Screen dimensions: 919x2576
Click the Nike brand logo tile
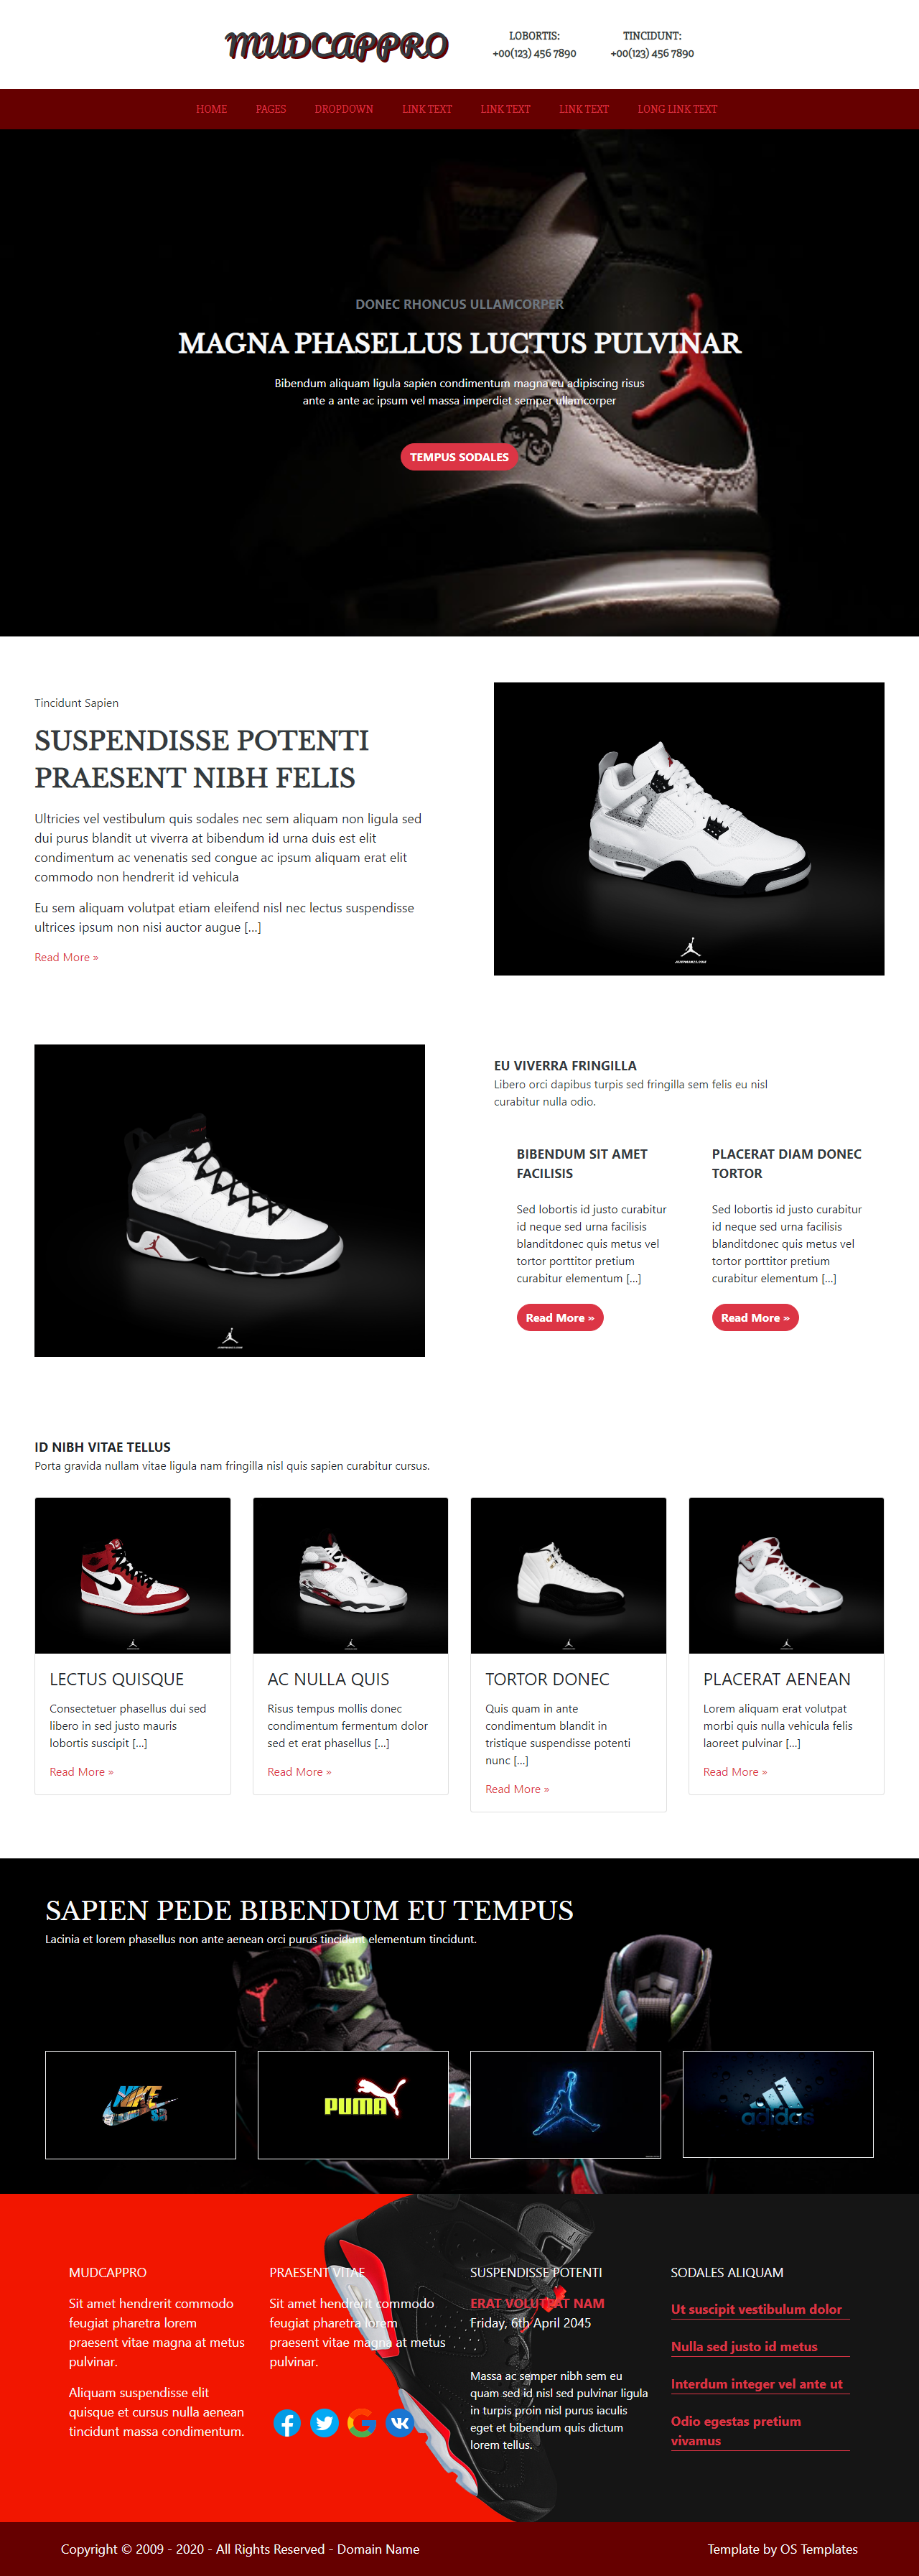tap(140, 2104)
